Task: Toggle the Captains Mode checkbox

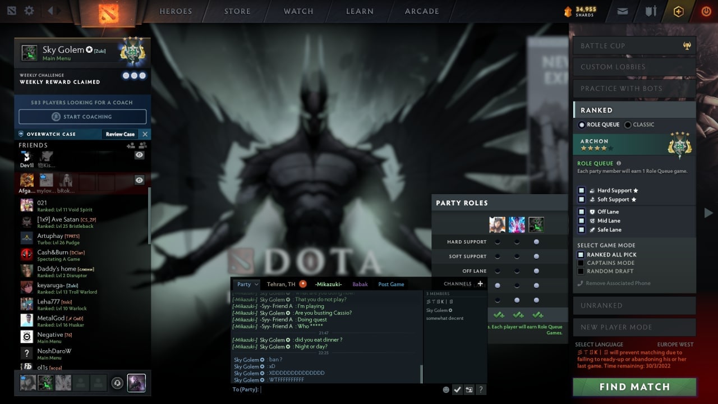Action: (x=581, y=263)
